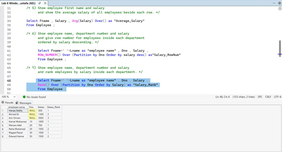Screen dimensions: 282x152
Task: Click rank value 3 in Amr Omran row
Action: click(54, 118)
